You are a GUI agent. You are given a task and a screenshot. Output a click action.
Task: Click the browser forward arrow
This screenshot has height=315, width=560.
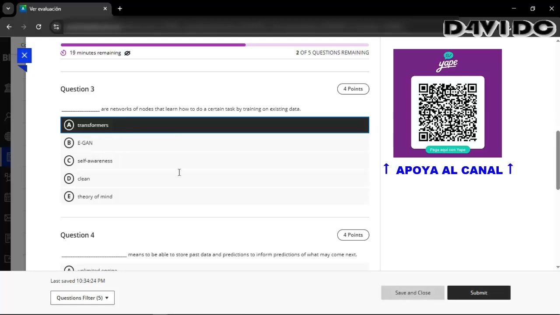tap(24, 27)
